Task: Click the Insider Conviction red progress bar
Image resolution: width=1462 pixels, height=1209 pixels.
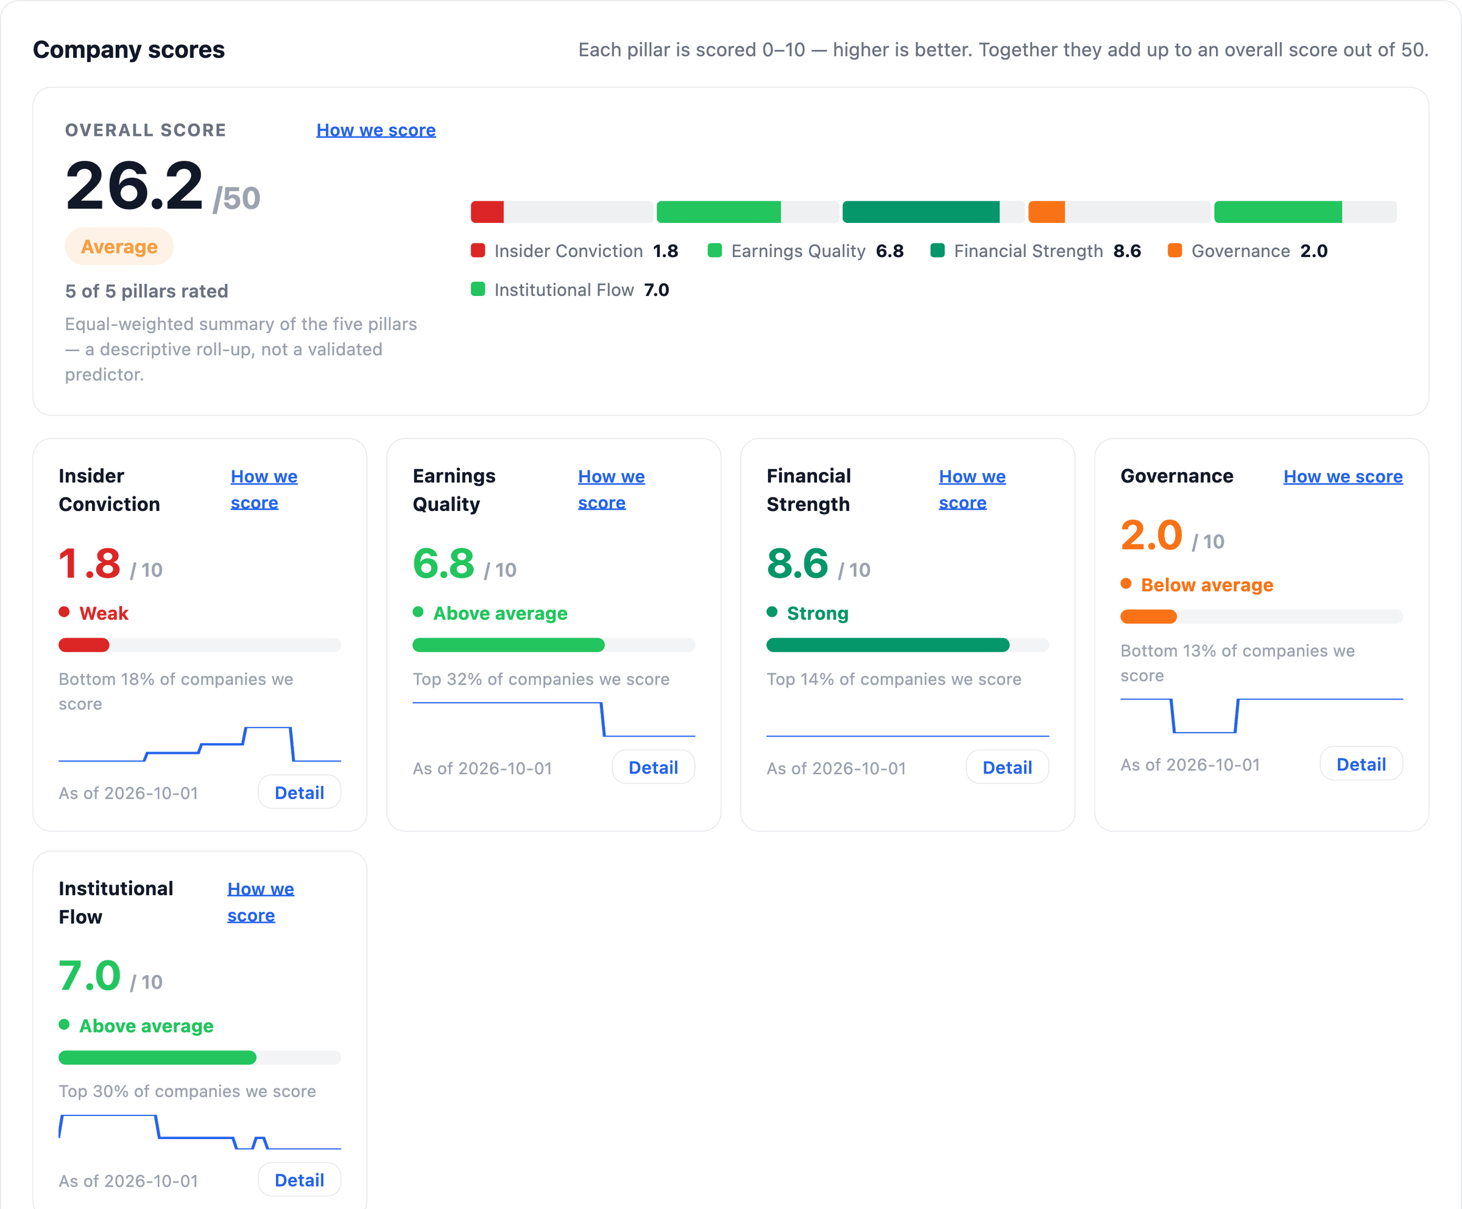Action: tap(83, 644)
